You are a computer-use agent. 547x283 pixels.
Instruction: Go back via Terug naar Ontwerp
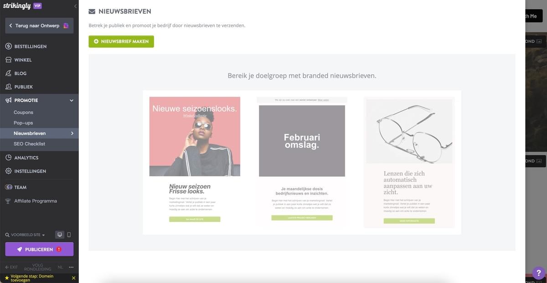(39, 26)
